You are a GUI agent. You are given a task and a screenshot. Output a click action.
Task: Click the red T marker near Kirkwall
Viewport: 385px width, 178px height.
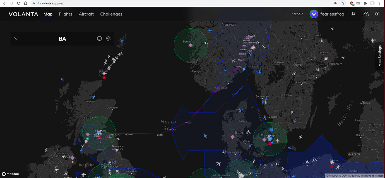click(x=104, y=78)
